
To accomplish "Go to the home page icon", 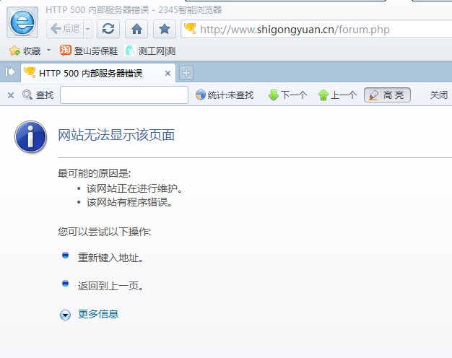I will click(136, 29).
